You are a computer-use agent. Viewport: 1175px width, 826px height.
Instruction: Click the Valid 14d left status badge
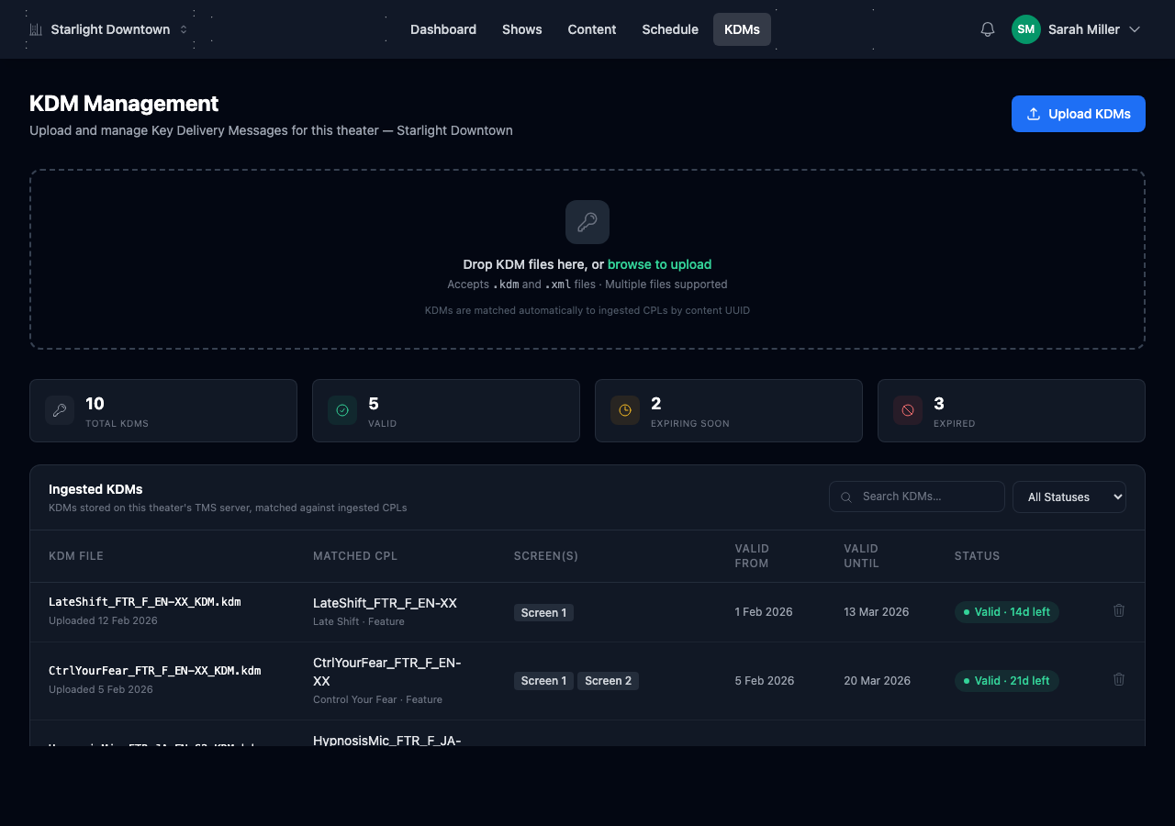1007,612
